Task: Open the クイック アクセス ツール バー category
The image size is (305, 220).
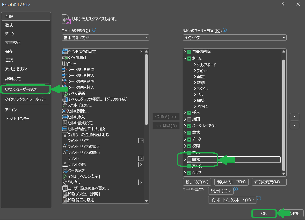Action: coord(26,99)
